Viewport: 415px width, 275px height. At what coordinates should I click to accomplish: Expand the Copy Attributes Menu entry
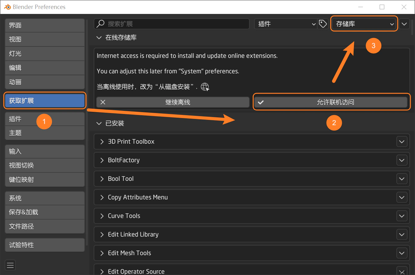(102, 197)
